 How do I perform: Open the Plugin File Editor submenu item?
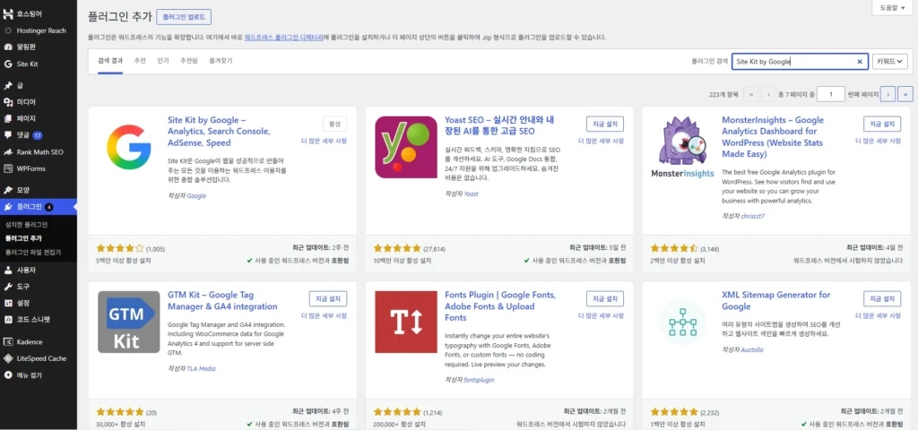tap(33, 252)
